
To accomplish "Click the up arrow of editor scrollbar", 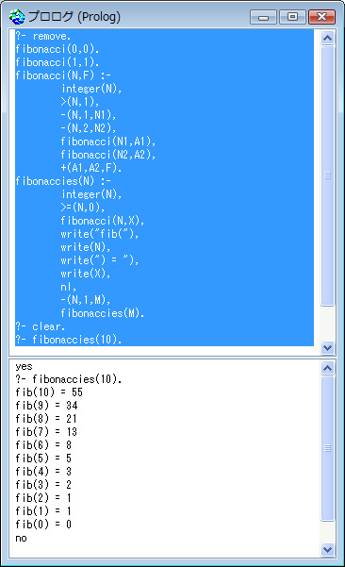I will [327, 38].
